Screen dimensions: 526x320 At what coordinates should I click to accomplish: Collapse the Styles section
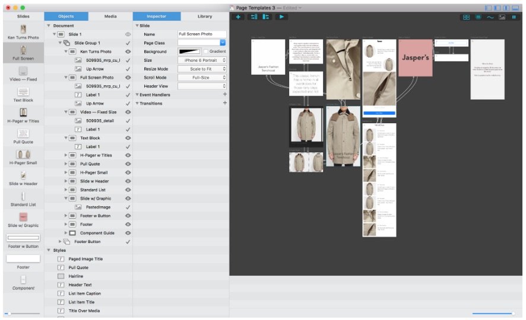point(48,251)
